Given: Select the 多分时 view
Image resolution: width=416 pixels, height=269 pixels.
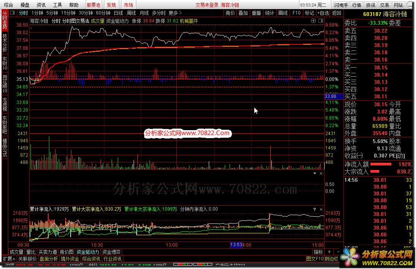Looking at the screenshot, I should point(159,13).
